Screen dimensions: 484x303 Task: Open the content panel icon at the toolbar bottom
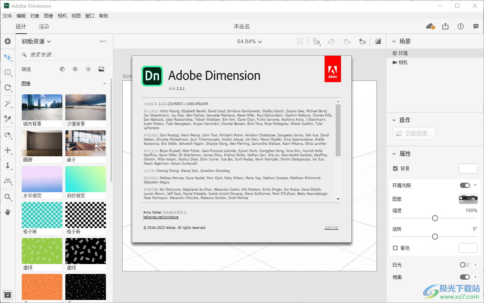(7, 295)
